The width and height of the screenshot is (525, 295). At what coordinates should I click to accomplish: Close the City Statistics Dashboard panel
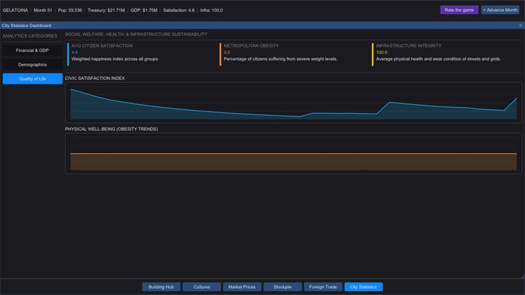pyautogui.click(x=521, y=25)
